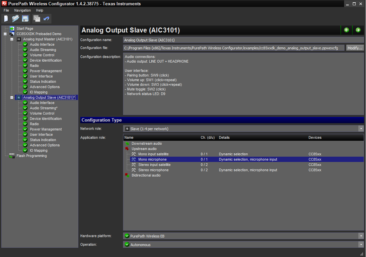Viewport: 366px width, 257px height.
Task: Click inside the Configuration description text area
Action: [243, 84]
